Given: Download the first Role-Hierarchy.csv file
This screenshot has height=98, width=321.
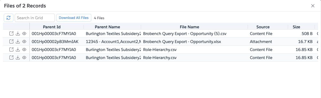Looking at the screenshot, I should pos(18,50).
